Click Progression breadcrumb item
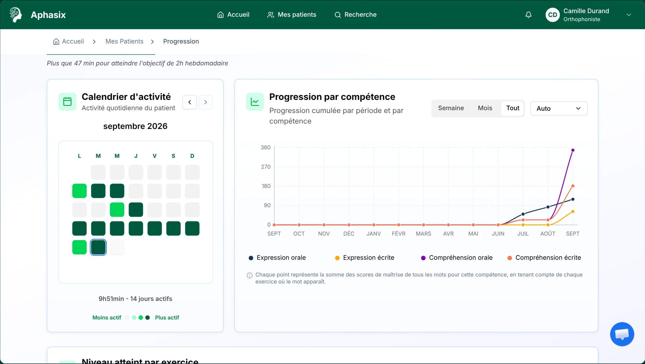 [x=181, y=41]
